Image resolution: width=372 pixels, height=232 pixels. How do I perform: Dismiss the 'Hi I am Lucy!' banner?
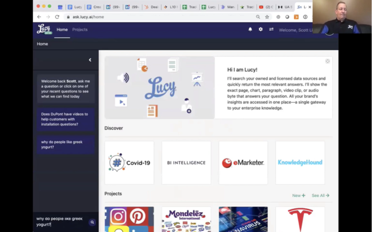pyautogui.click(x=327, y=61)
